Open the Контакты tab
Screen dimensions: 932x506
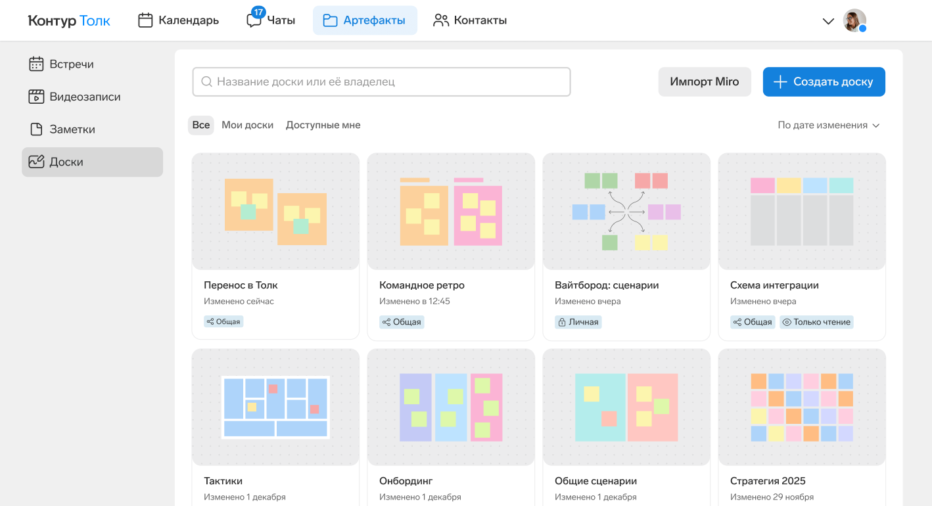coord(470,20)
